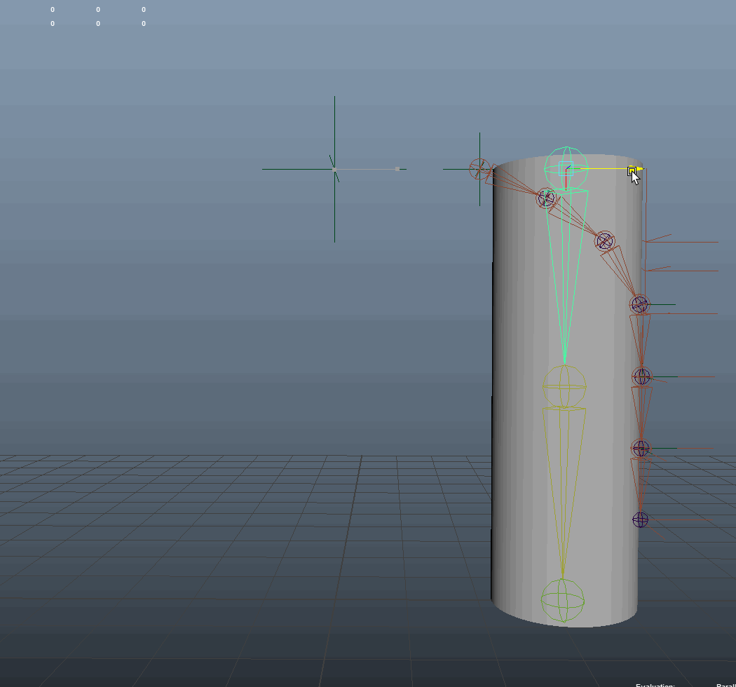
Task: Select the small purple shoulder joint below the chest
Action: pos(546,198)
